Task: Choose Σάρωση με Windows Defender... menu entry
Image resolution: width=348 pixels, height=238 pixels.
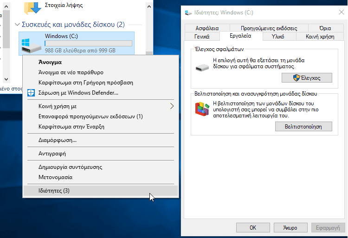Action: (78, 93)
